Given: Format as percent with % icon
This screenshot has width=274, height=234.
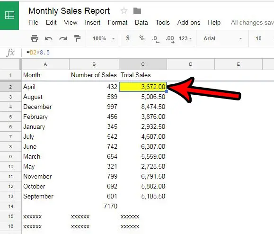Looking at the screenshot, I should [x=142, y=38].
